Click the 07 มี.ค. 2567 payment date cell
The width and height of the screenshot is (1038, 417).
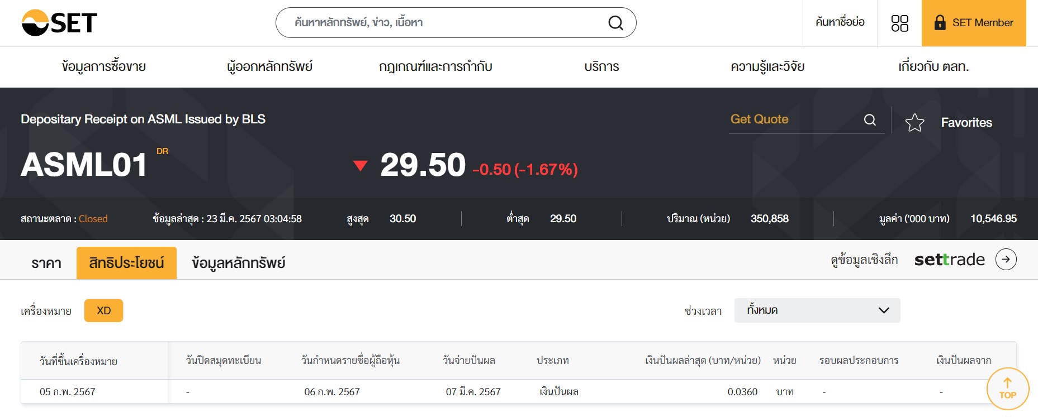pyautogui.click(x=473, y=392)
